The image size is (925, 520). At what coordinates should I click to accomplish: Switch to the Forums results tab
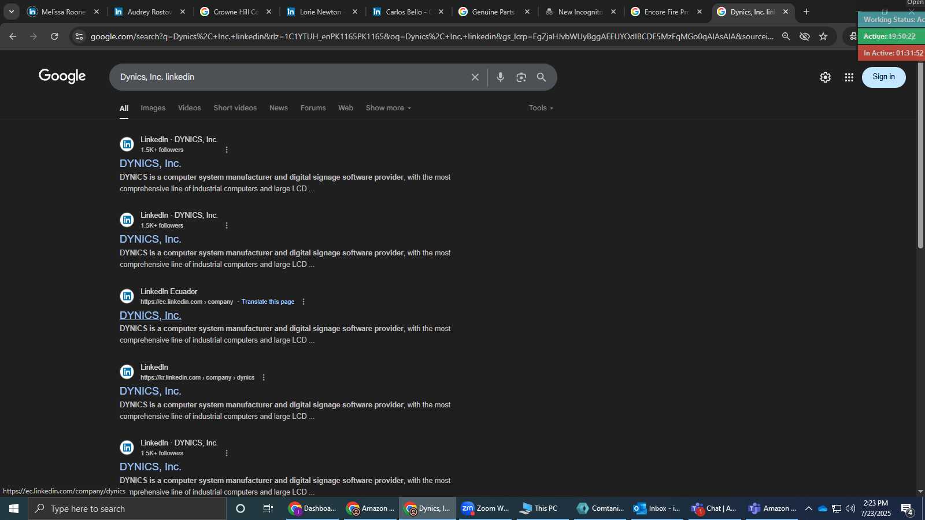pos(313,108)
